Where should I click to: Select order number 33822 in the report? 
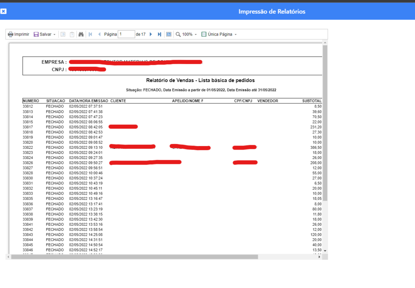click(28, 148)
